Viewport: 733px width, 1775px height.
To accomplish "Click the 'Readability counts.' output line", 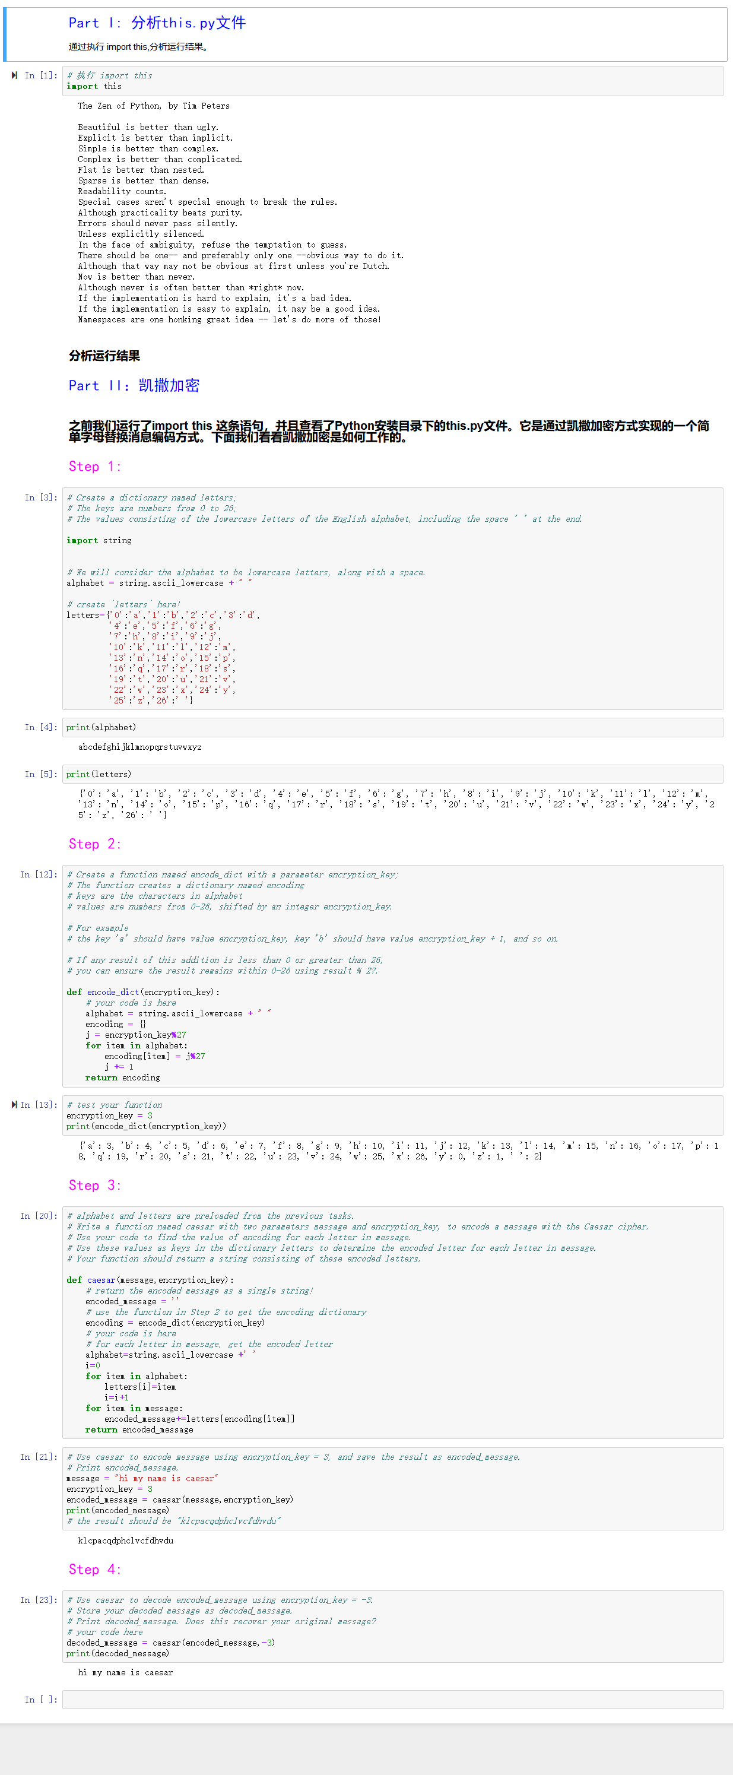I will coord(122,191).
